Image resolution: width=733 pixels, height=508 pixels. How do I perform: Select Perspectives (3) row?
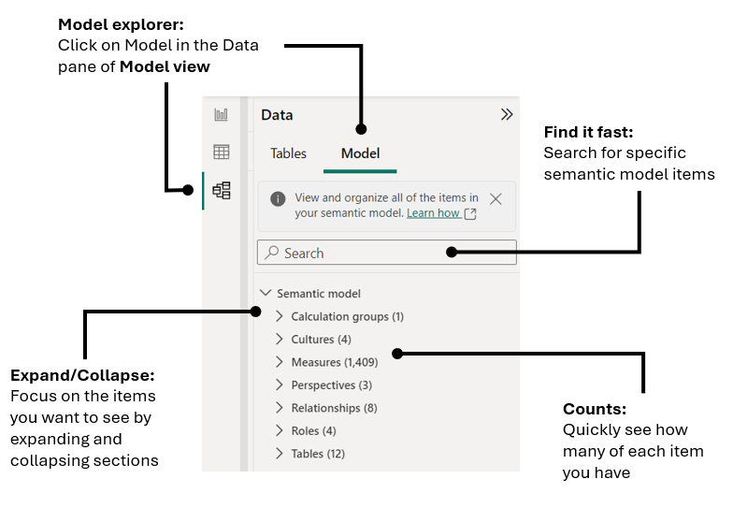331,385
